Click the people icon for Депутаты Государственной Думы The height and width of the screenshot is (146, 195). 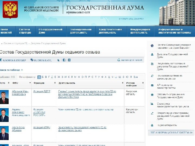tap(152, 54)
